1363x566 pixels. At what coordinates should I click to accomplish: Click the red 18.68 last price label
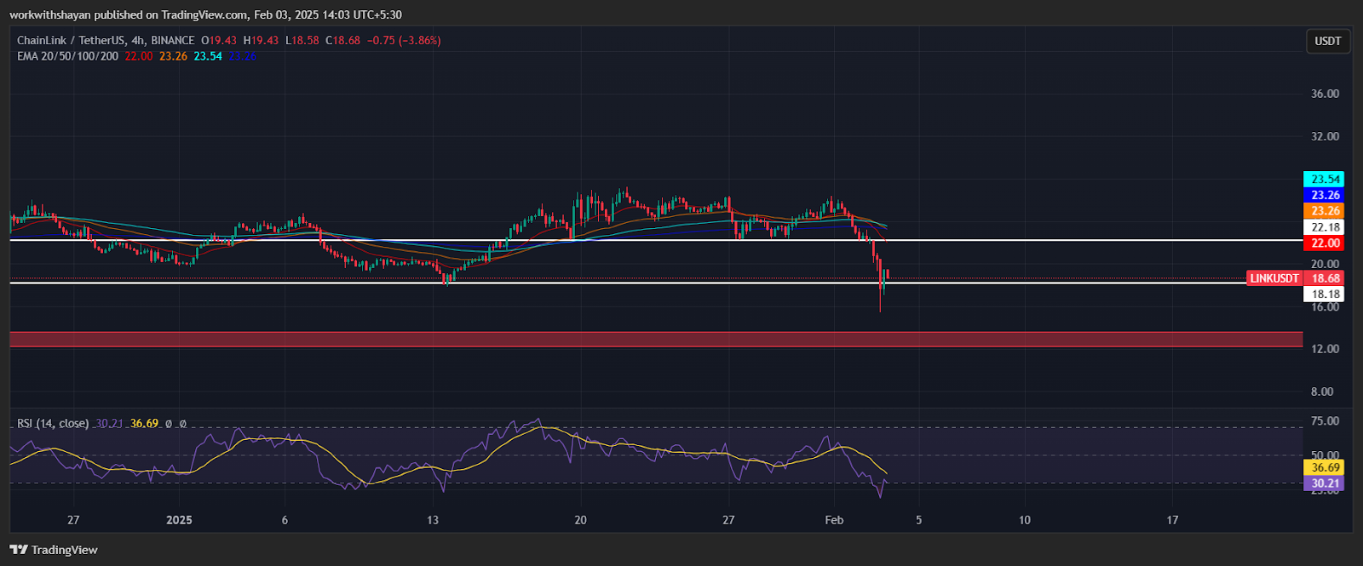tap(1326, 278)
